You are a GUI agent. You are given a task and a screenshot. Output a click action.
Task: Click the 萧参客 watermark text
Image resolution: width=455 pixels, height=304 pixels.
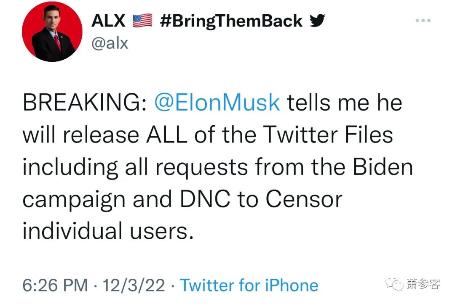click(423, 284)
